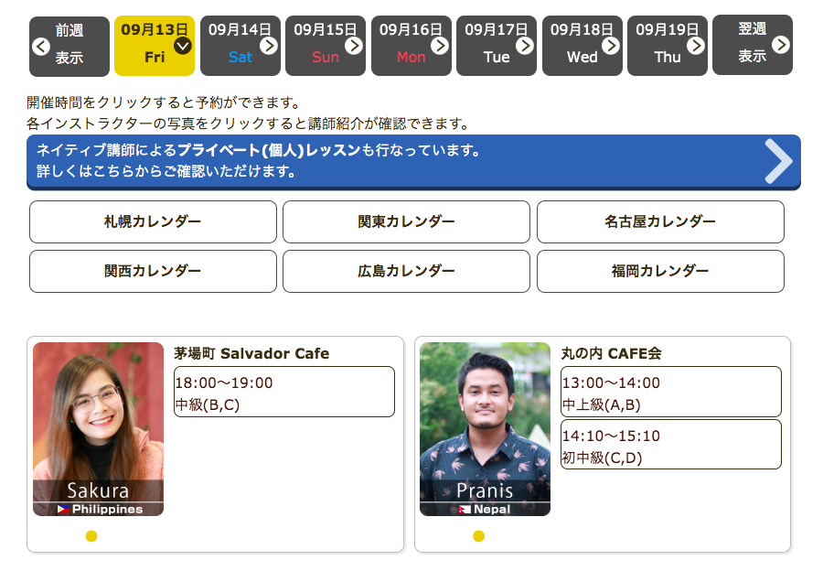The image size is (823, 571).
Task: Book the 18:00〜19:00 中級 lesson slot
Action: point(284,393)
